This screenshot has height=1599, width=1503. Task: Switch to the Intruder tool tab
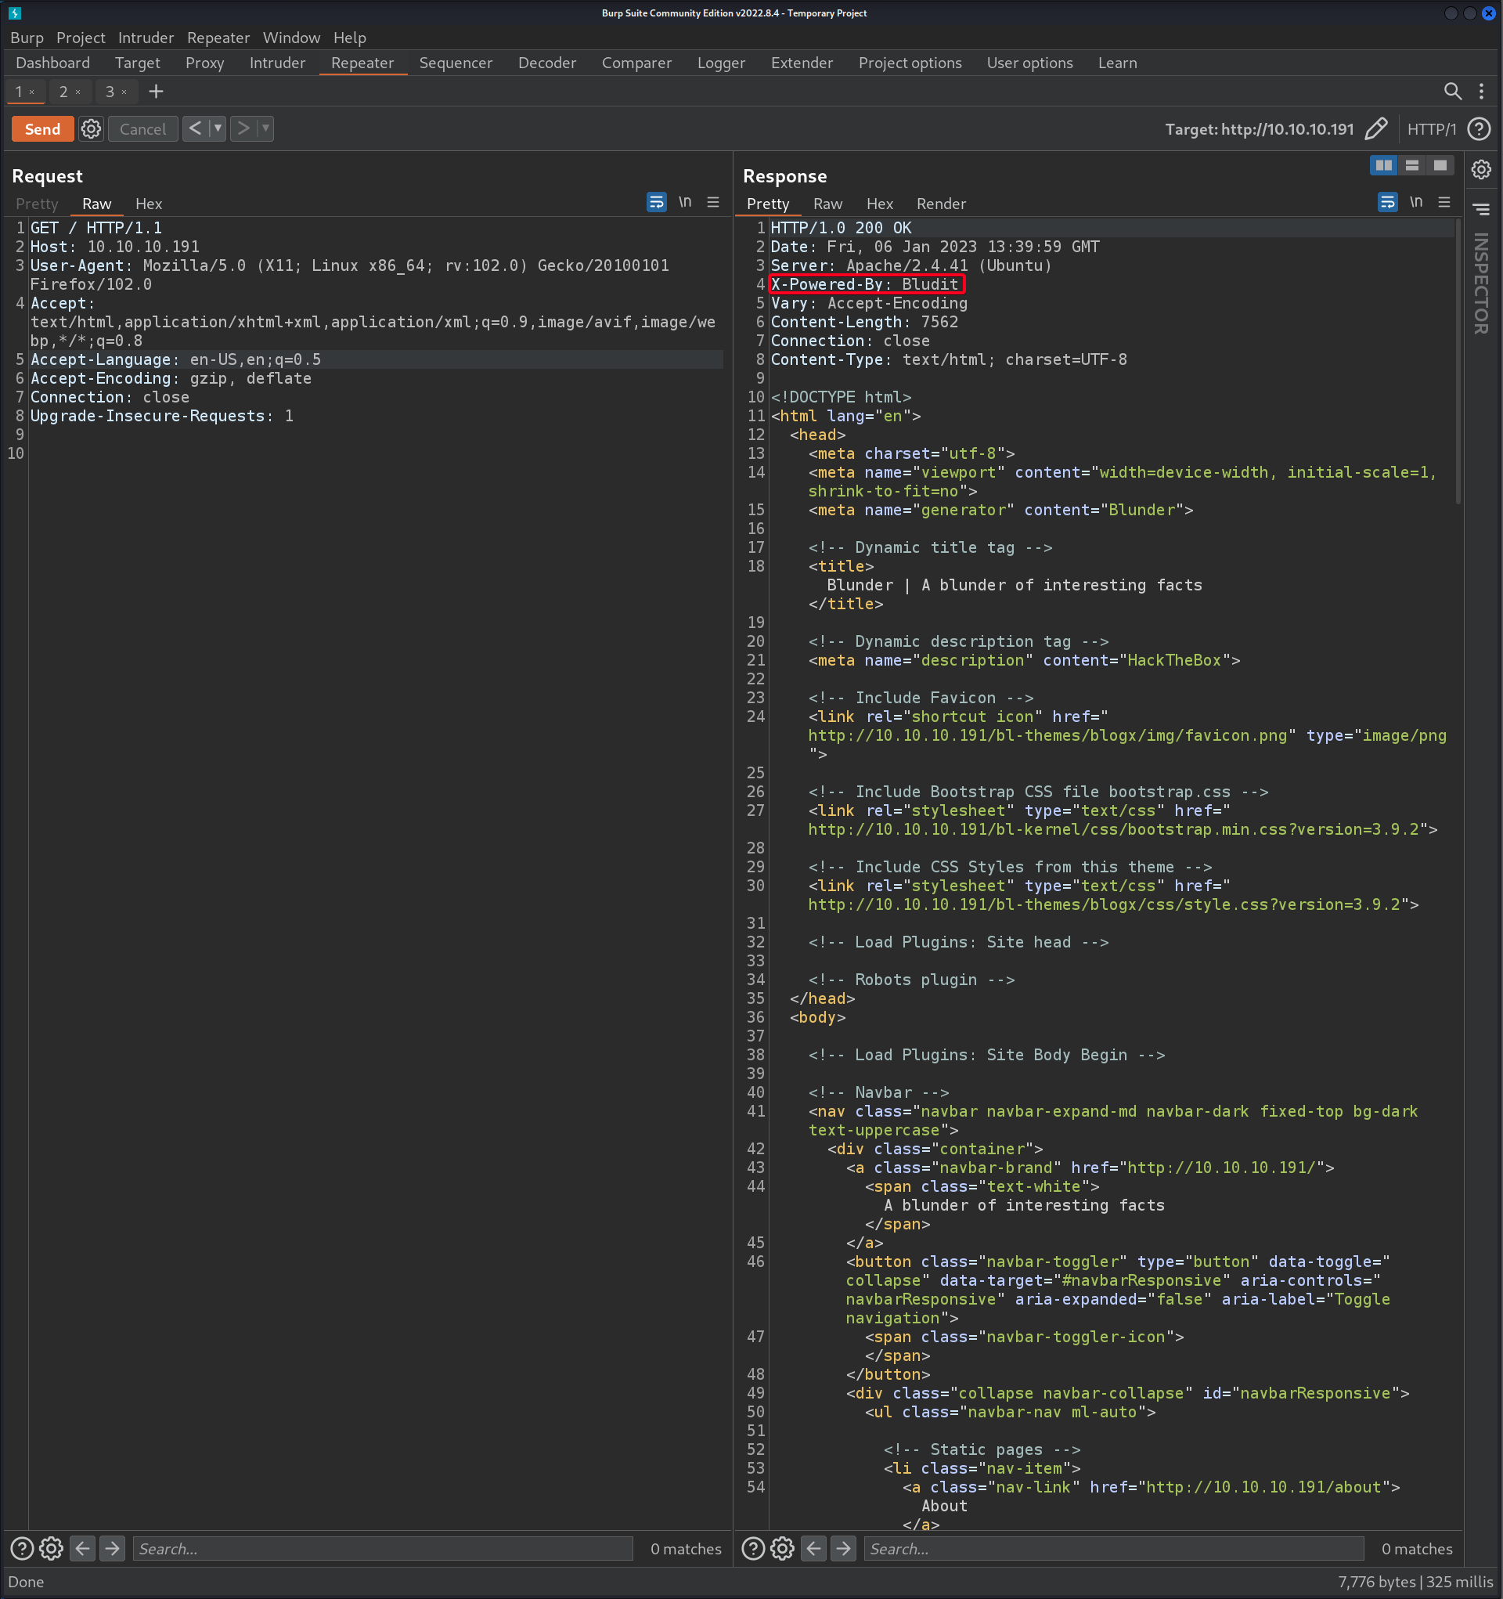(x=276, y=63)
